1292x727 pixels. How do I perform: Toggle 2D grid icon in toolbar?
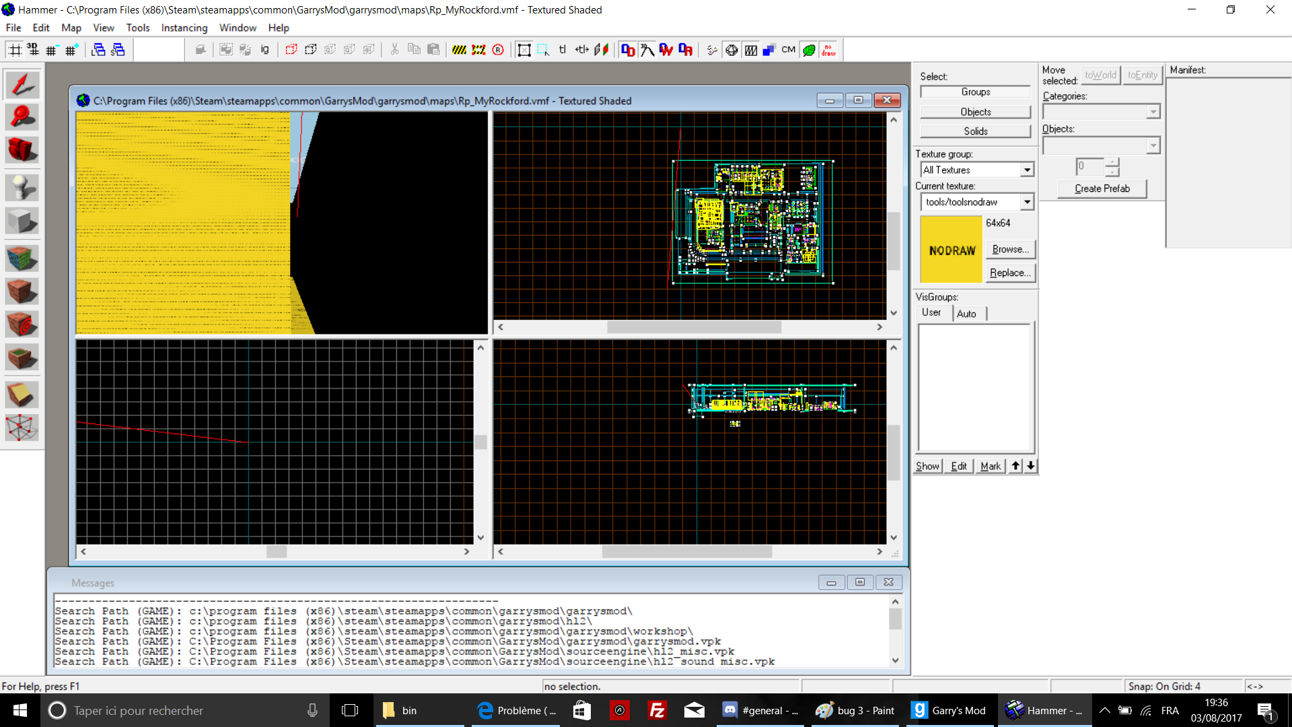15,50
